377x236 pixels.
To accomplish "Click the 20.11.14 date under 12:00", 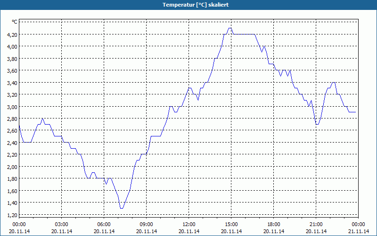I will [189, 231].
